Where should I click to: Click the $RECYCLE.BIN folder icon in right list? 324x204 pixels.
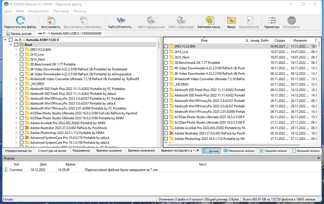(171, 46)
